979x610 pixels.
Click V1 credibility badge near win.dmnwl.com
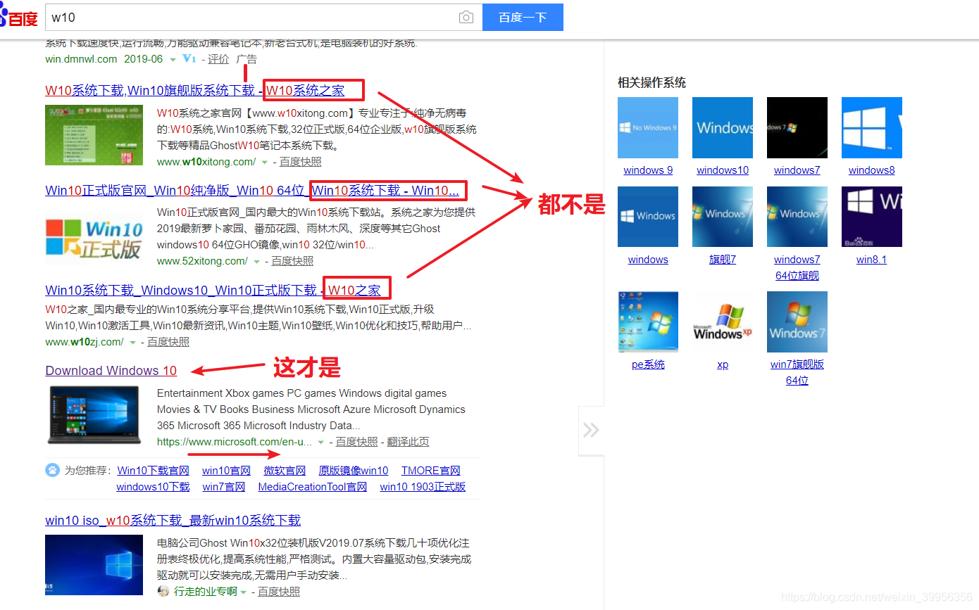(x=189, y=59)
